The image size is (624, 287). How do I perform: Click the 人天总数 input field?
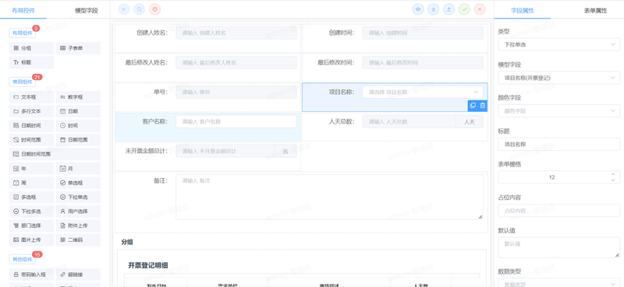pos(409,121)
